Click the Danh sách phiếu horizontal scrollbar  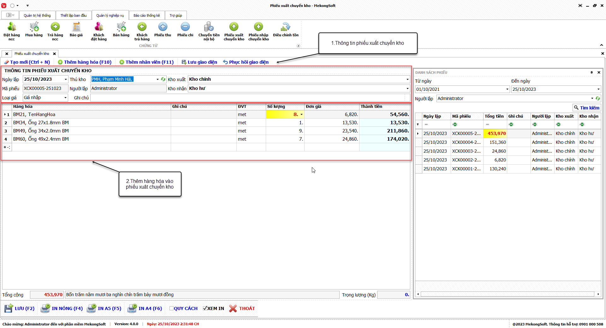(x=508, y=294)
